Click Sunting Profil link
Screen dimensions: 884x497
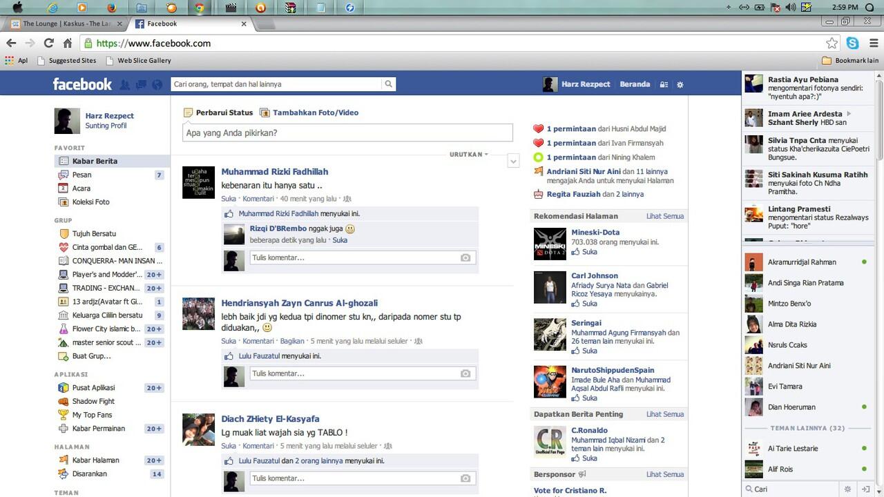coord(106,126)
